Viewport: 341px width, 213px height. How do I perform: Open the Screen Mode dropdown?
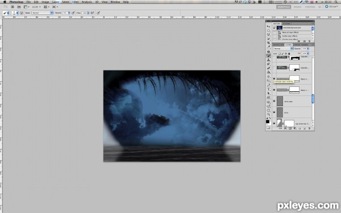(55, 7)
